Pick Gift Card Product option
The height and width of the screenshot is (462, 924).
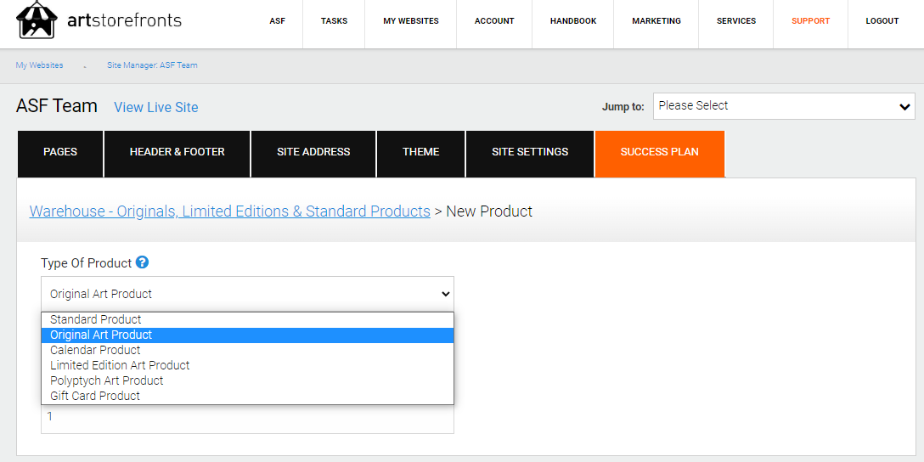(95, 396)
